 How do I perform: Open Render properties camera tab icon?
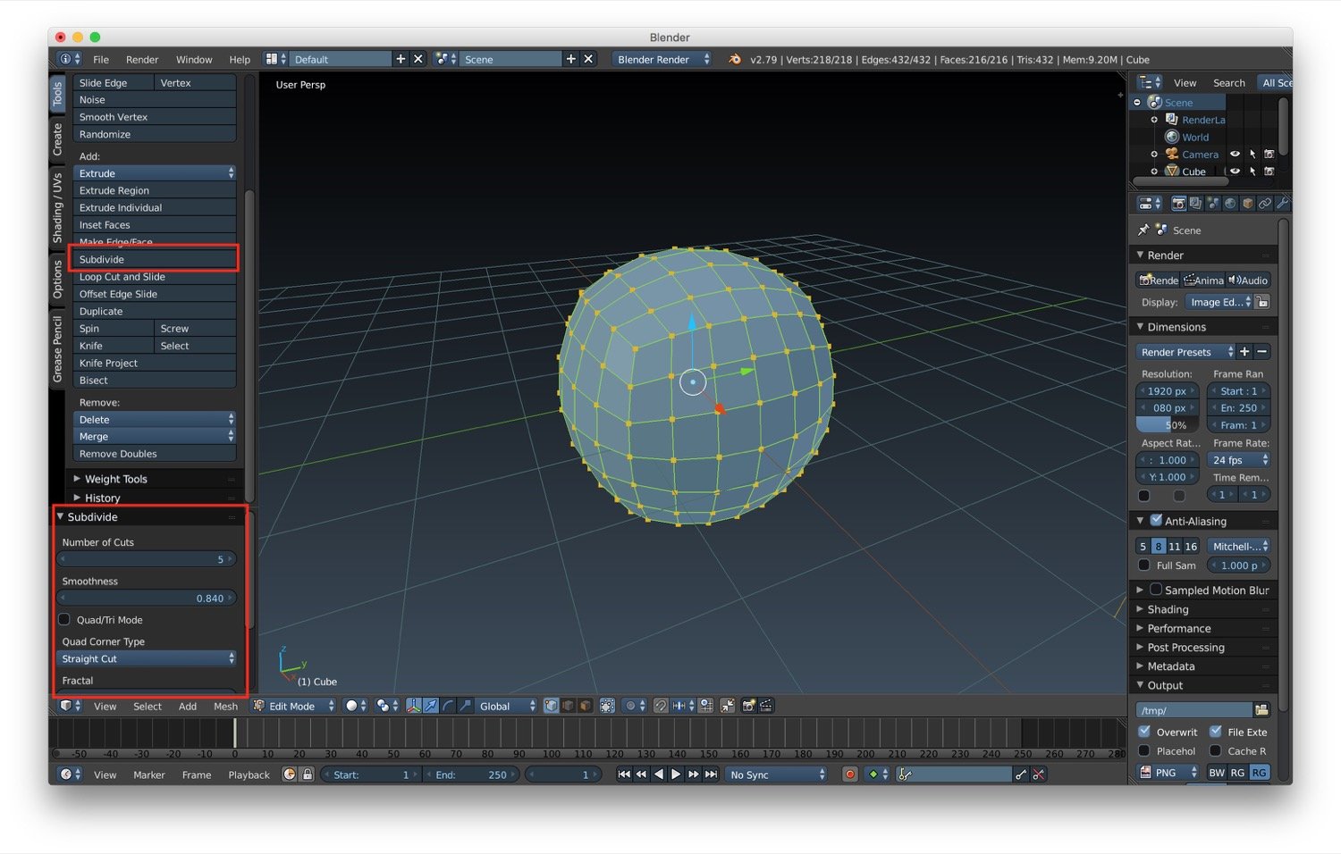pyautogui.click(x=1179, y=204)
